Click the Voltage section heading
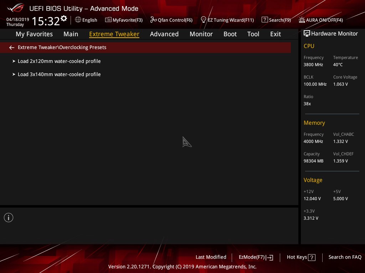Viewport: 365px width, 273px height. click(313, 180)
